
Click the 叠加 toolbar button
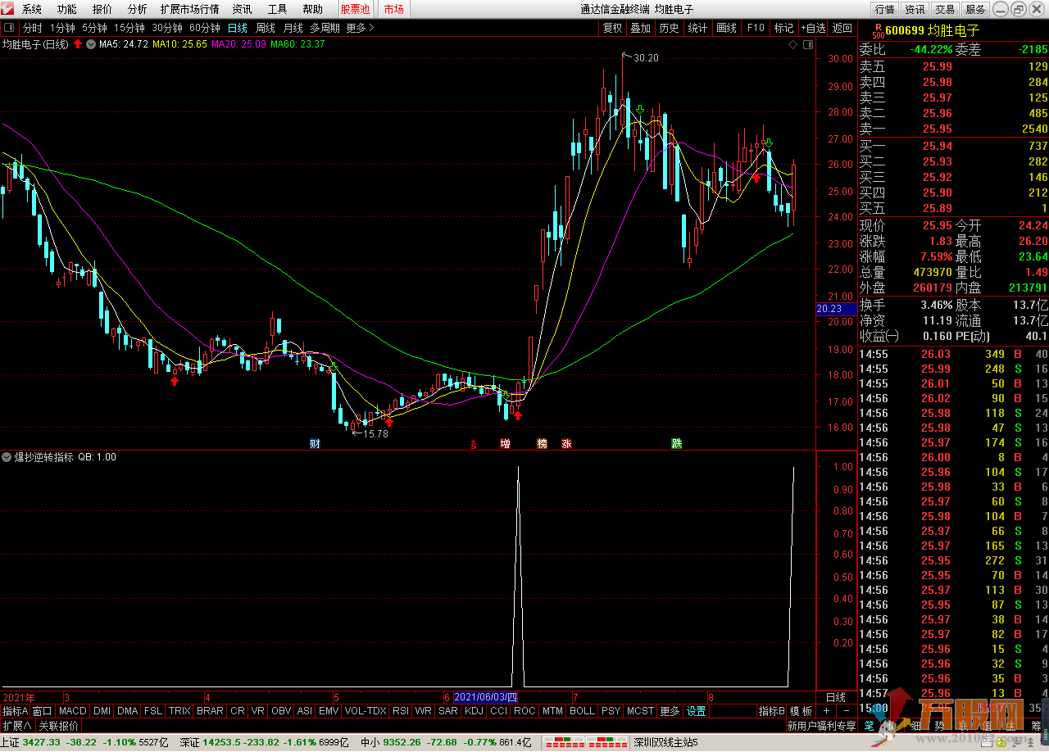[641, 28]
